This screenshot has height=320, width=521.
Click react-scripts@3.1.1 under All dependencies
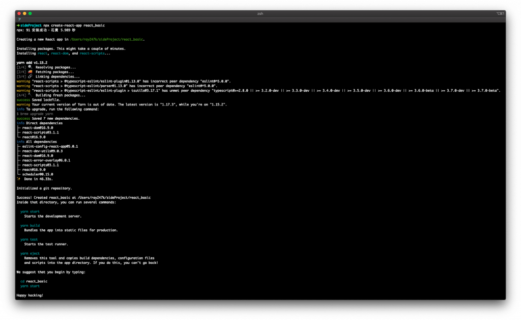click(x=41, y=165)
